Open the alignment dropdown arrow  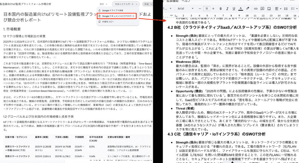tap(280, 8)
